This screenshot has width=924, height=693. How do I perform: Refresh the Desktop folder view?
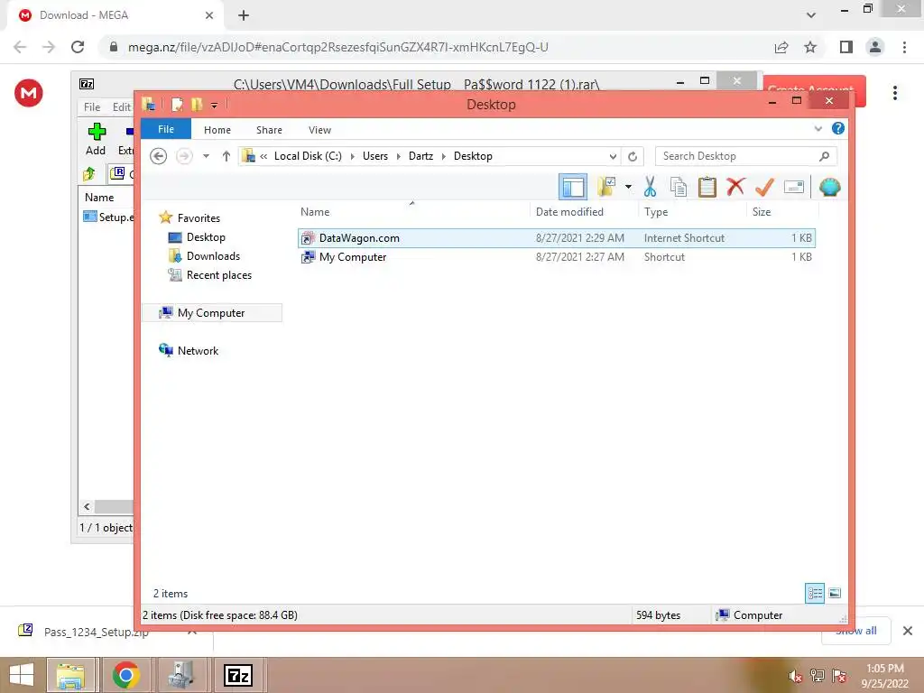tap(633, 156)
